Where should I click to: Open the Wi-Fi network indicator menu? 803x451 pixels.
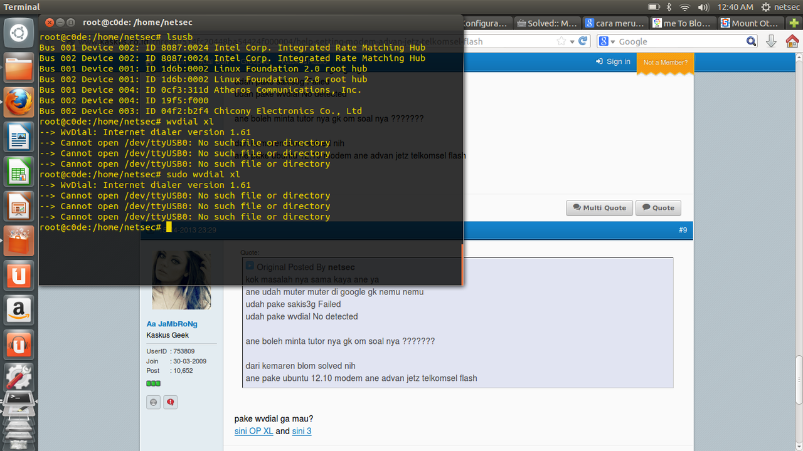pos(685,7)
